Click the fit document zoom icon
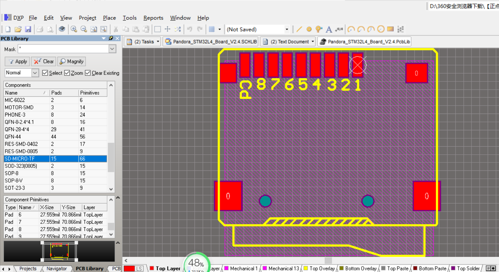This screenshot has width=499, height=272. [x=94, y=29]
